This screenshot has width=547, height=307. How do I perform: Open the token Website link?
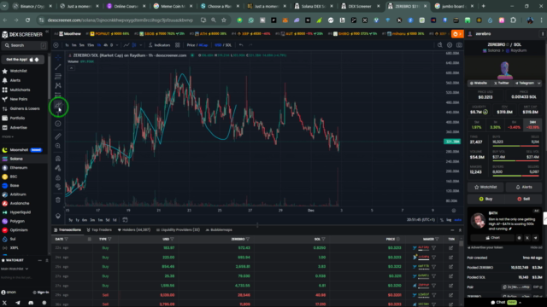(x=479, y=84)
